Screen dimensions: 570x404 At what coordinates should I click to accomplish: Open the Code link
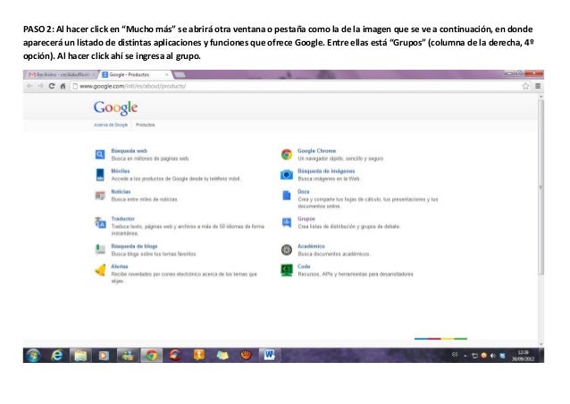point(304,266)
